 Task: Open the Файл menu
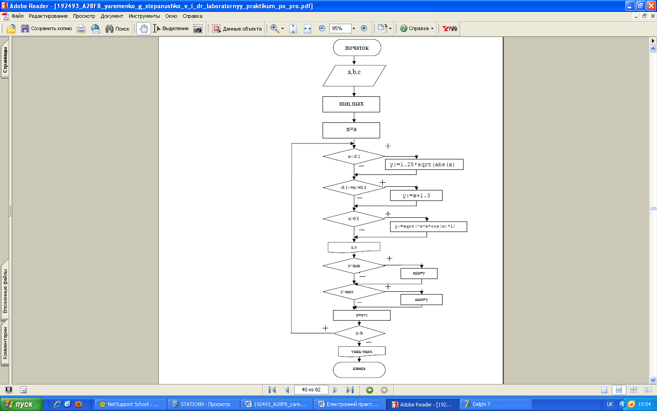(17, 16)
